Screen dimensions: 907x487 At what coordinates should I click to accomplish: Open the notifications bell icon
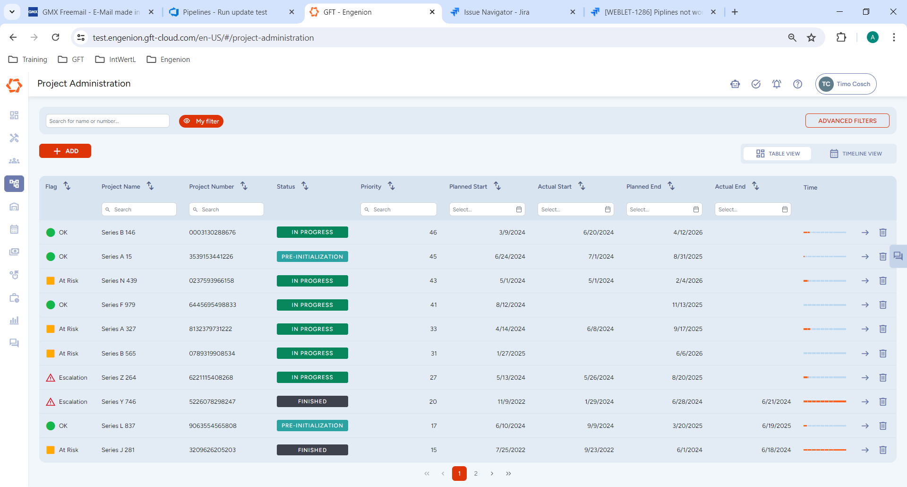click(777, 84)
